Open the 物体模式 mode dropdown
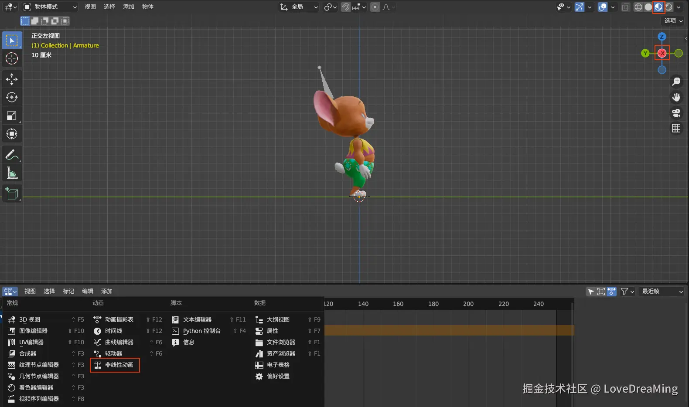 tap(50, 7)
